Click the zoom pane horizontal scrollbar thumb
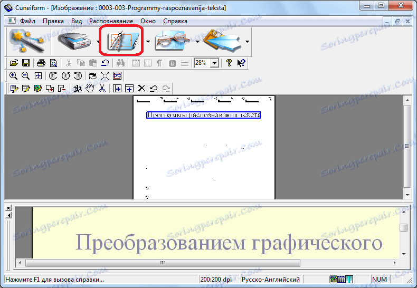Screen dimensions: 417x288 pos(163,263)
